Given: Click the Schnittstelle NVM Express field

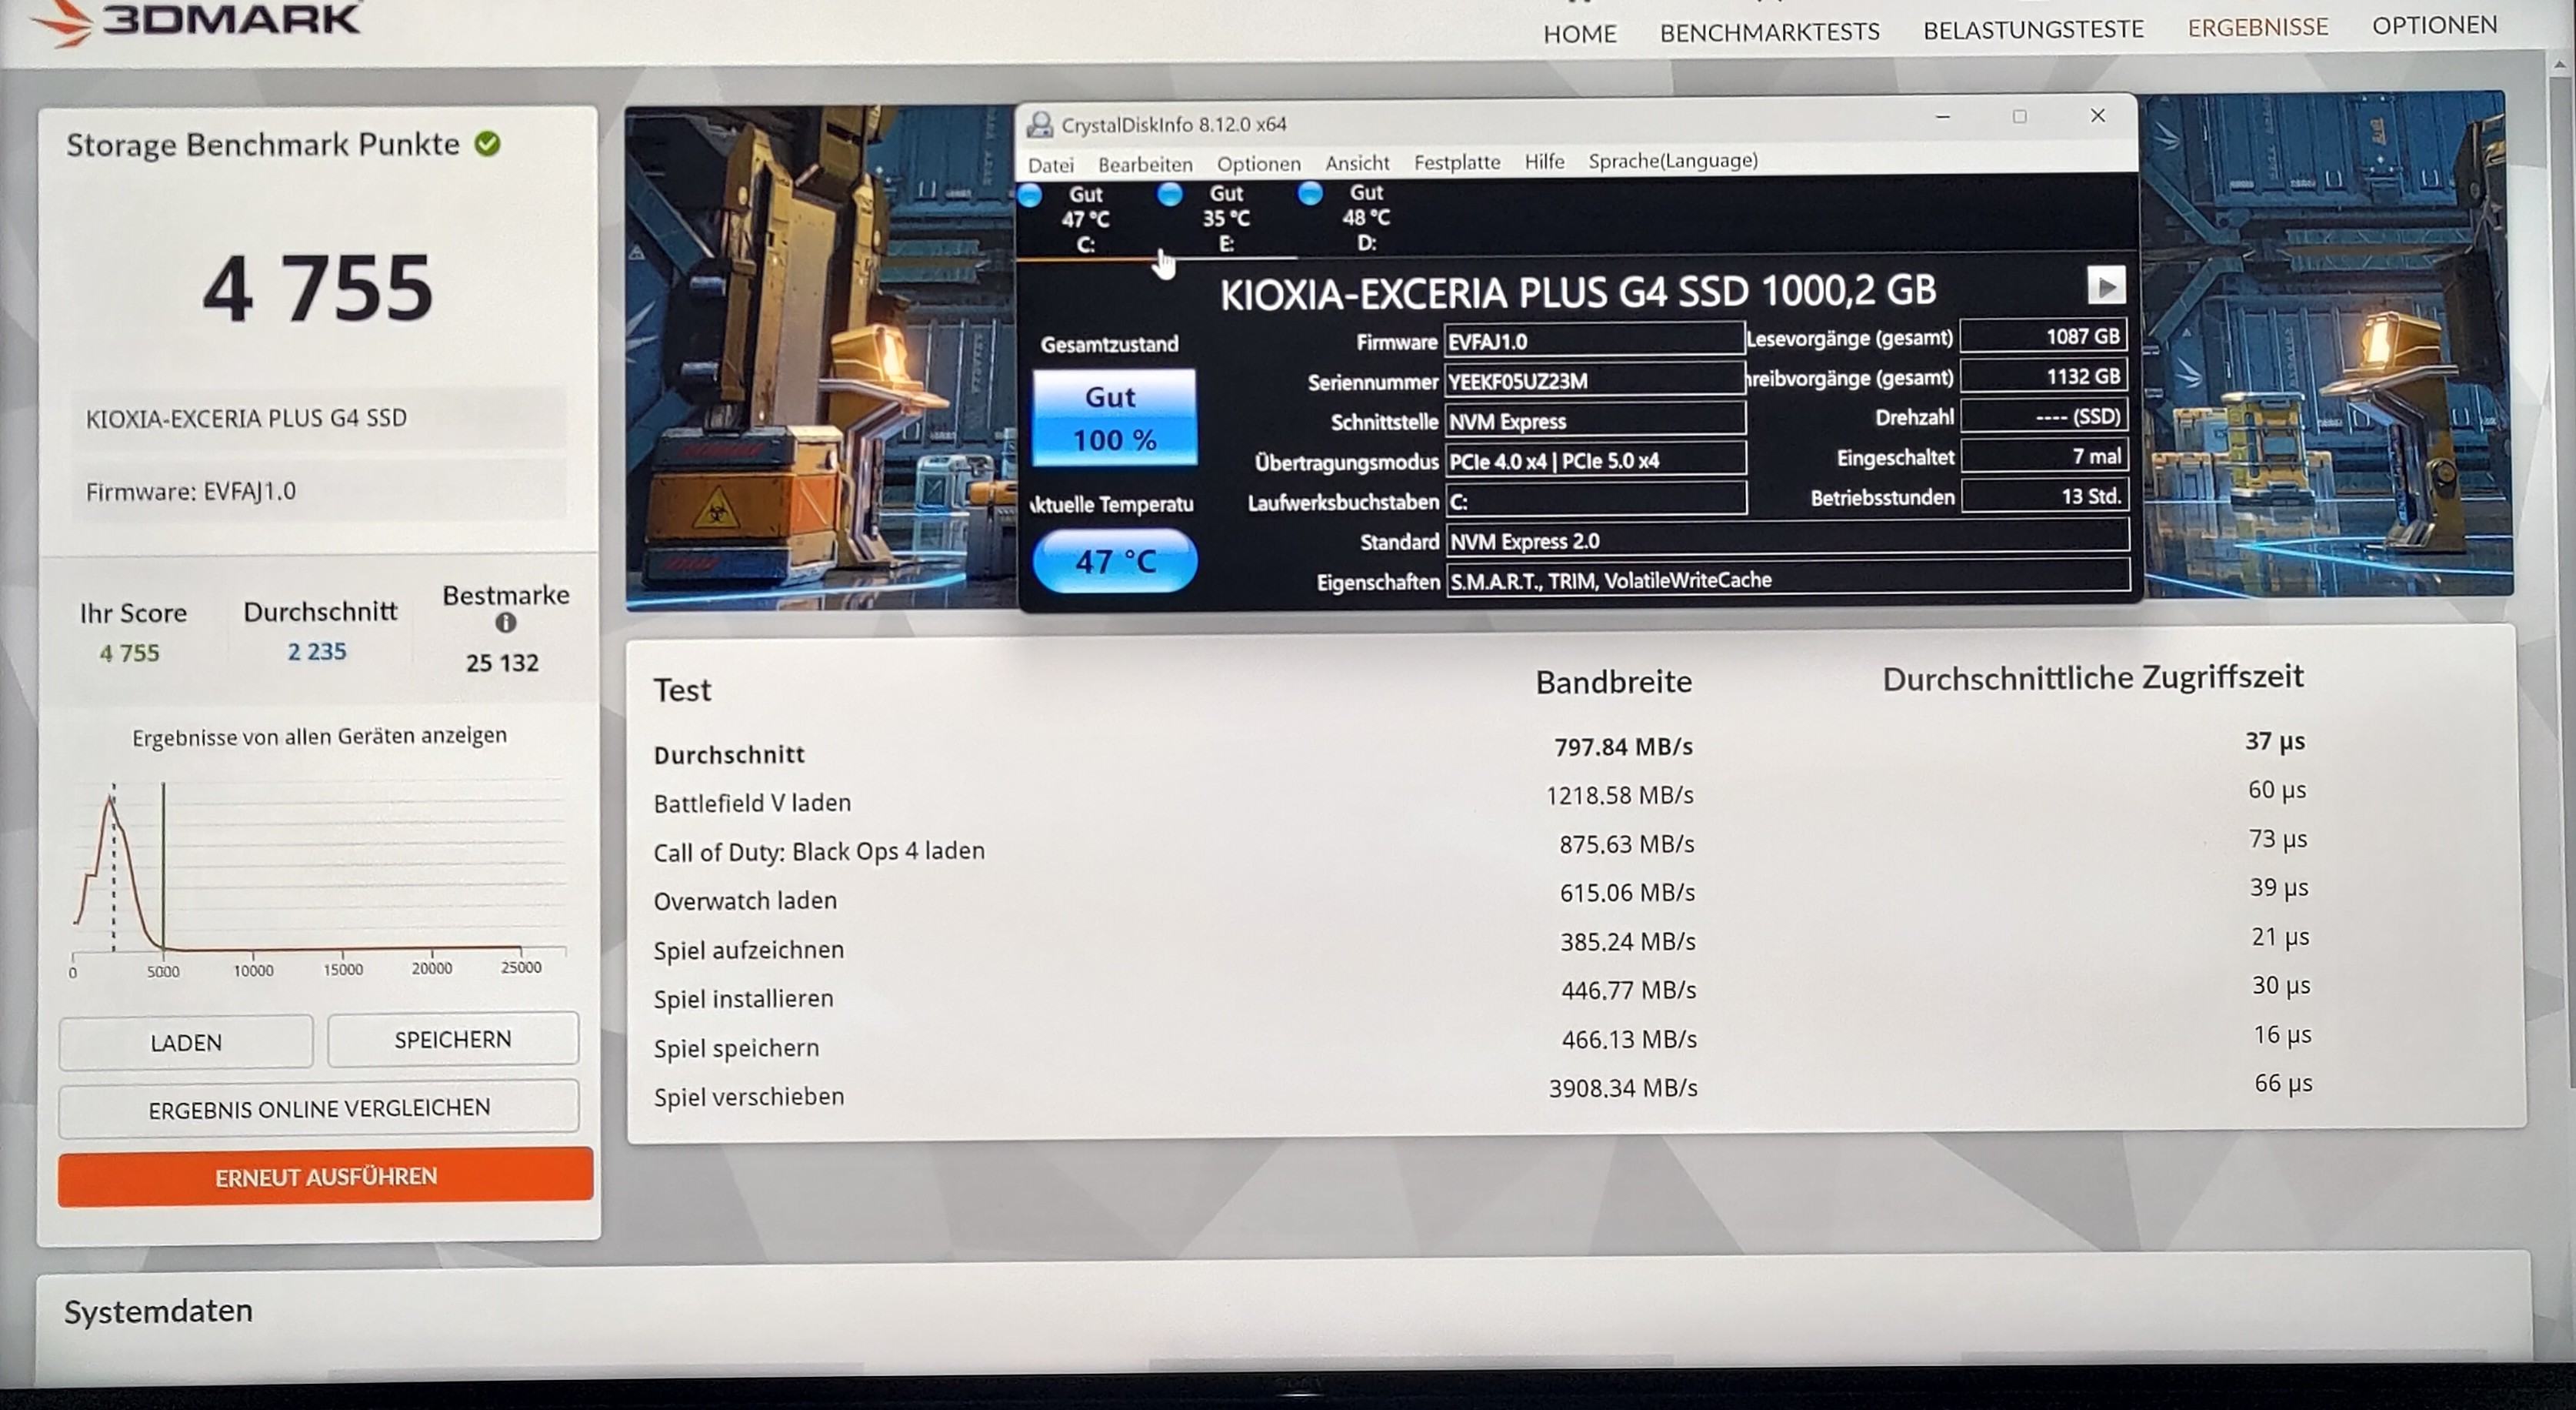Looking at the screenshot, I should [x=1595, y=420].
